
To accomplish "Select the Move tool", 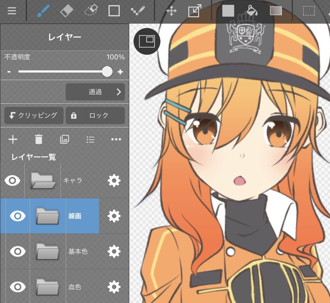I will [171, 11].
